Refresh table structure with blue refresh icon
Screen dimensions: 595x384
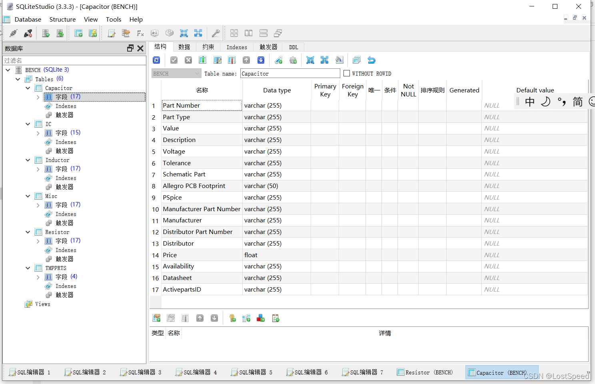[156, 60]
